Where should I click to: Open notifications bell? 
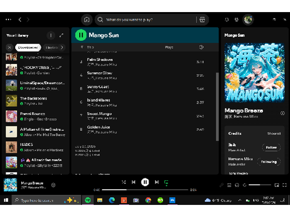227,19
